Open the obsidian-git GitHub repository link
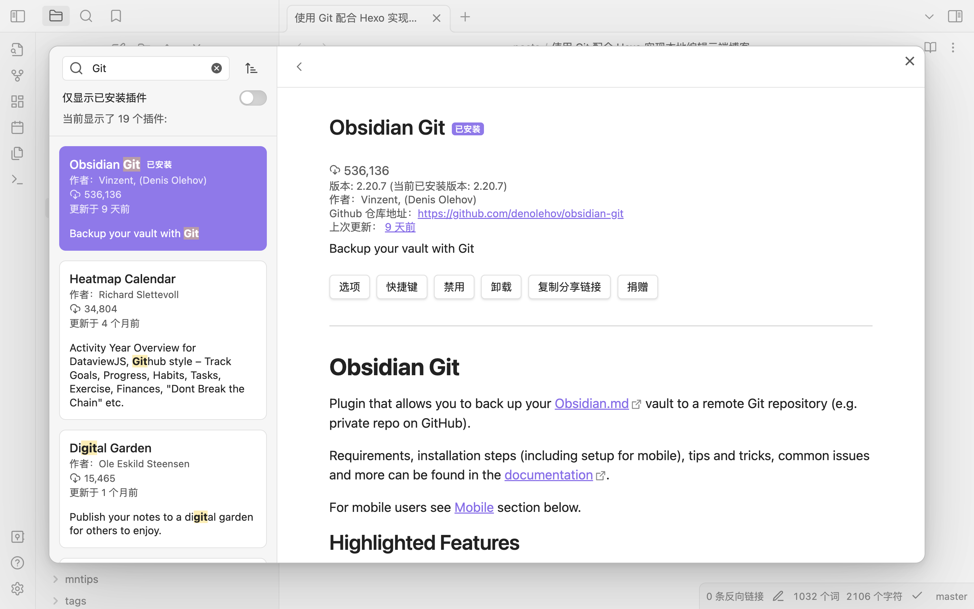This screenshot has width=974, height=609. pos(520,213)
